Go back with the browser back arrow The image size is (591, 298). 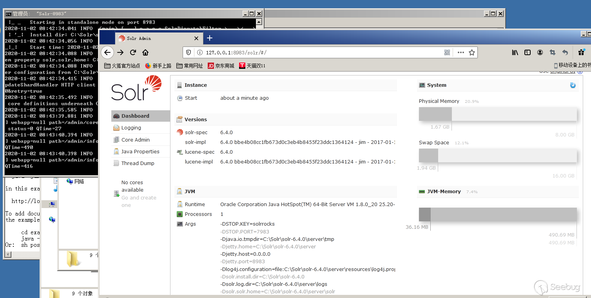click(x=107, y=52)
